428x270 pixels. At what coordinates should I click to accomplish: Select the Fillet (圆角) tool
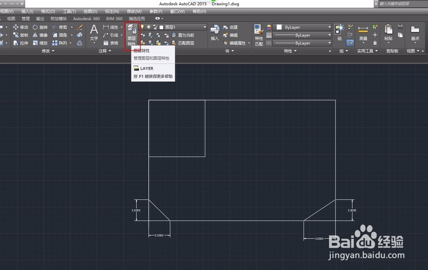click(60, 35)
